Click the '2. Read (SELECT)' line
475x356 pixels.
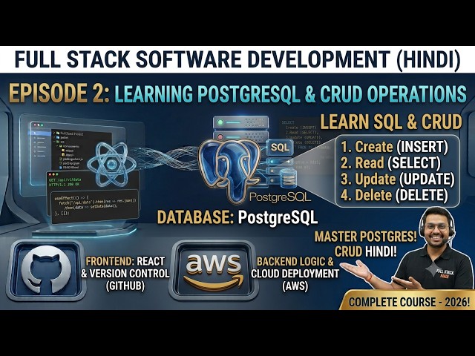(x=390, y=163)
